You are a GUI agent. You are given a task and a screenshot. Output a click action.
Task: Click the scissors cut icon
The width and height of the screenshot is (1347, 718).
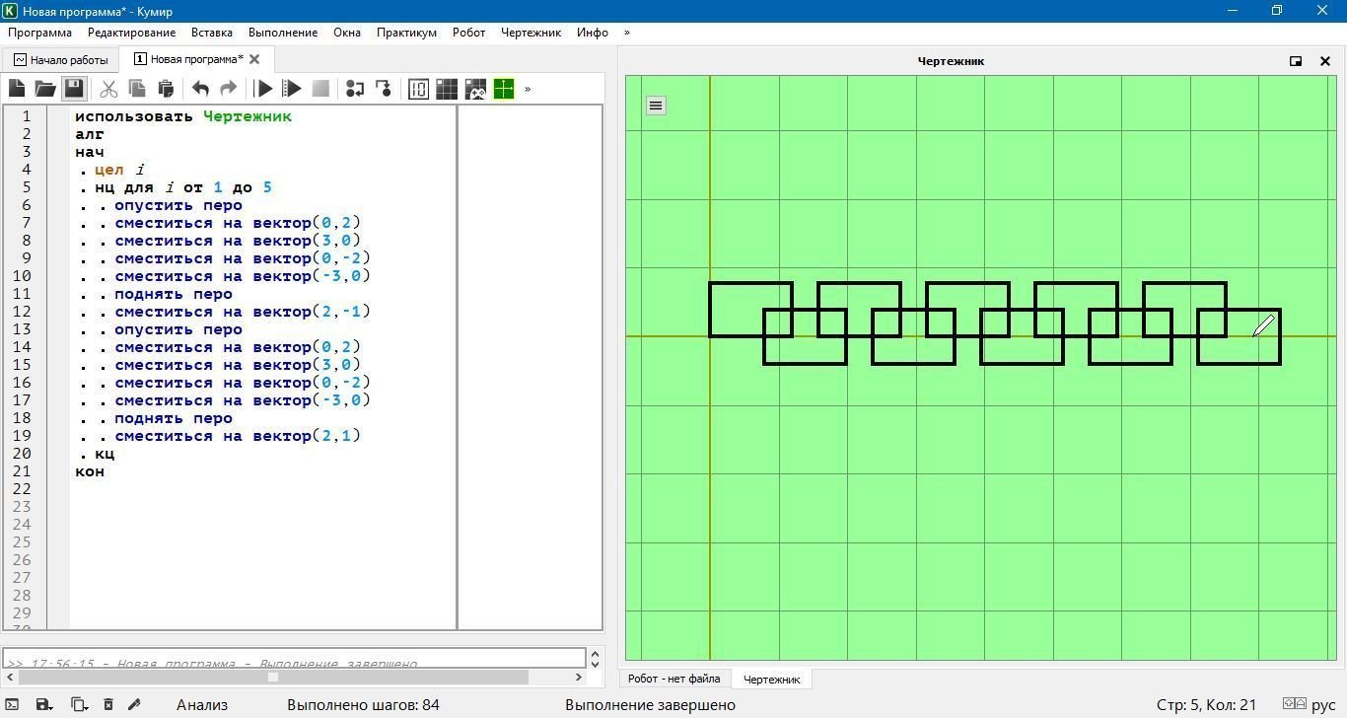[x=108, y=89]
